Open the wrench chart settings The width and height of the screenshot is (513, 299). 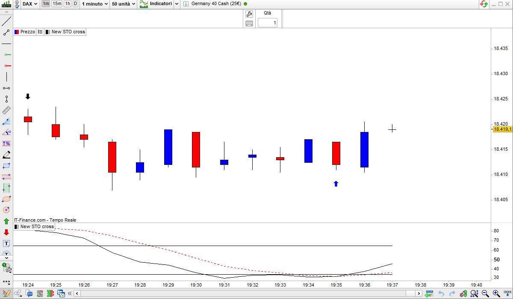[x=249, y=14]
